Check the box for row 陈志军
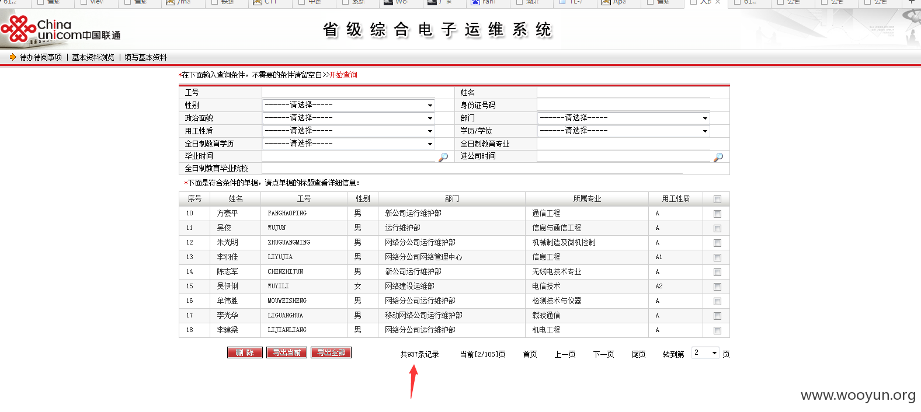 [x=717, y=272]
